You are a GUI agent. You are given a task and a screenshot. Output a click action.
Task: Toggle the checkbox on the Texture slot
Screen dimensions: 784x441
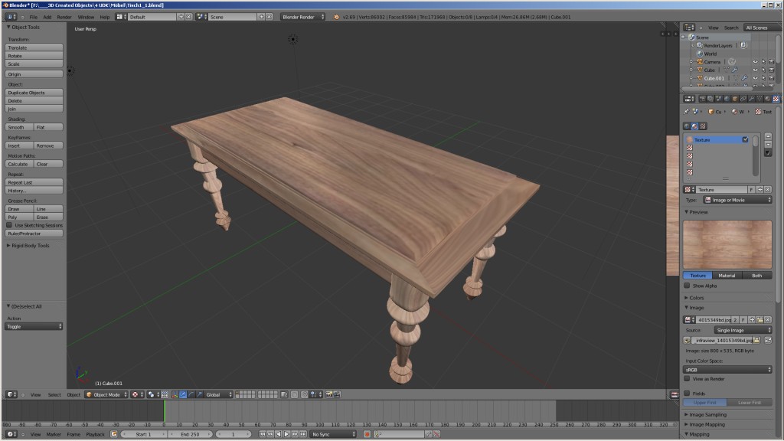pos(743,139)
